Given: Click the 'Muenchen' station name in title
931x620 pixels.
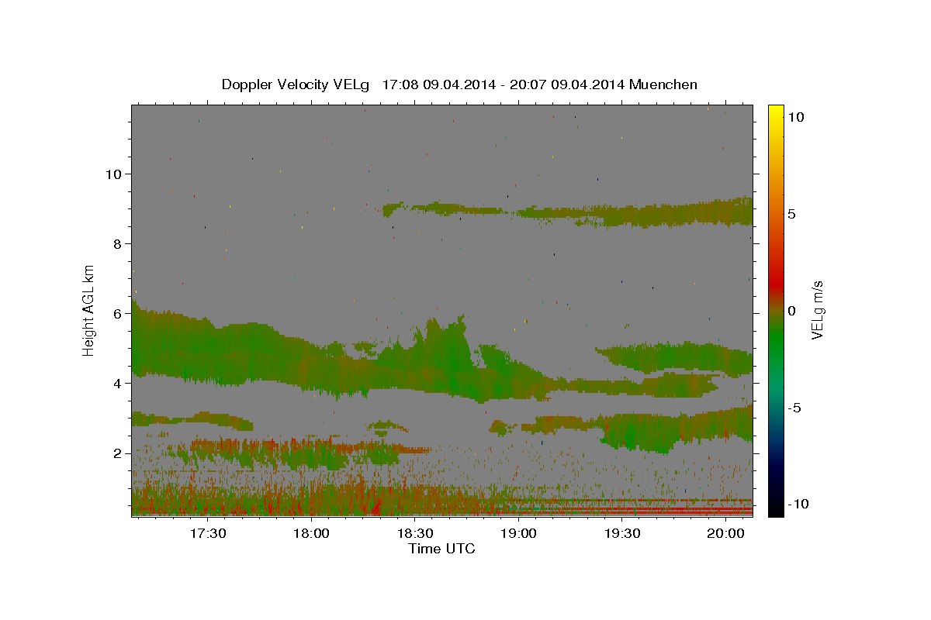Looking at the screenshot, I should (663, 84).
